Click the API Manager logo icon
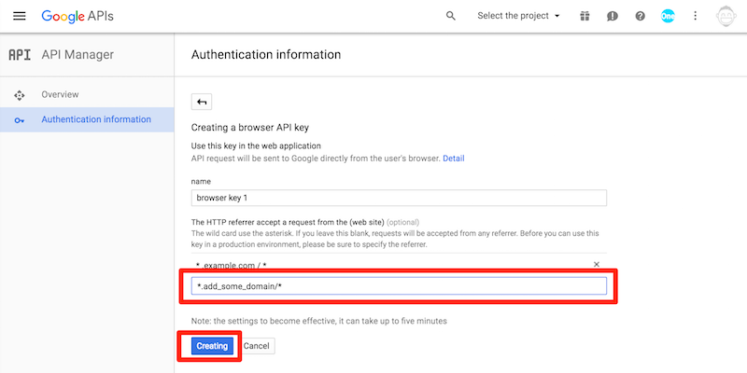The width and height of the screenshot is (747, 373). 20,55
